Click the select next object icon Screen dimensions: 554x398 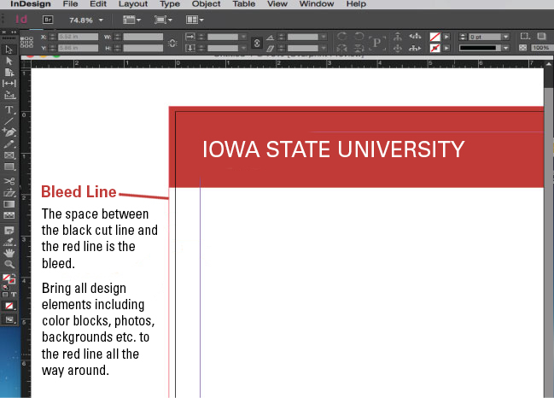[x=415, y=48]
